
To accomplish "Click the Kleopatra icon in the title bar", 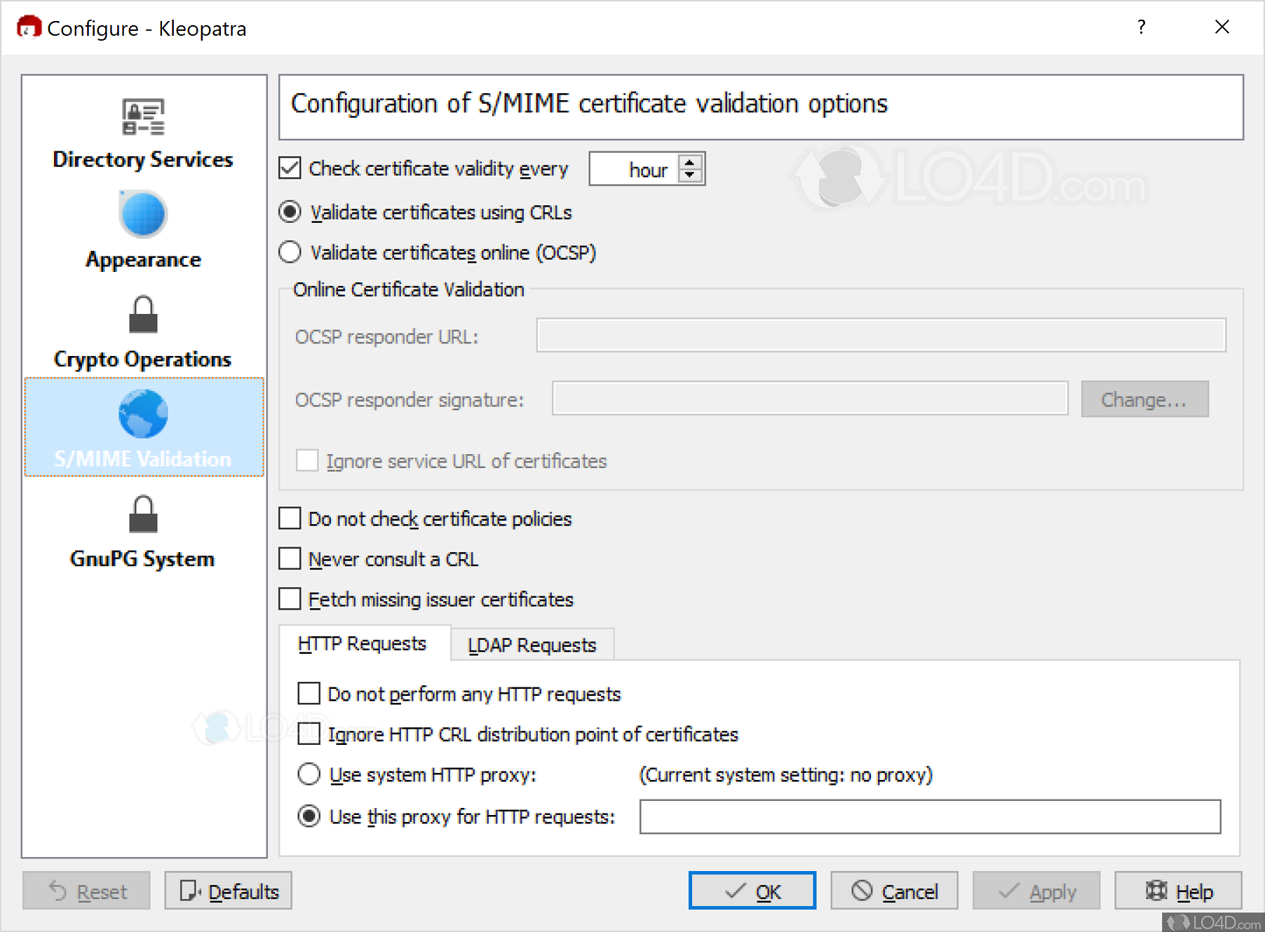I will coord(28,27).
